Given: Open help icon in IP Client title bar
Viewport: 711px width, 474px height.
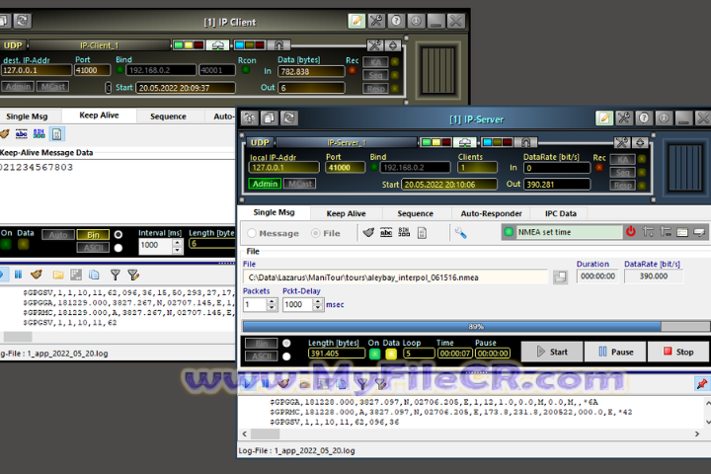Looking at the screenshot, I should click(396, 21).
